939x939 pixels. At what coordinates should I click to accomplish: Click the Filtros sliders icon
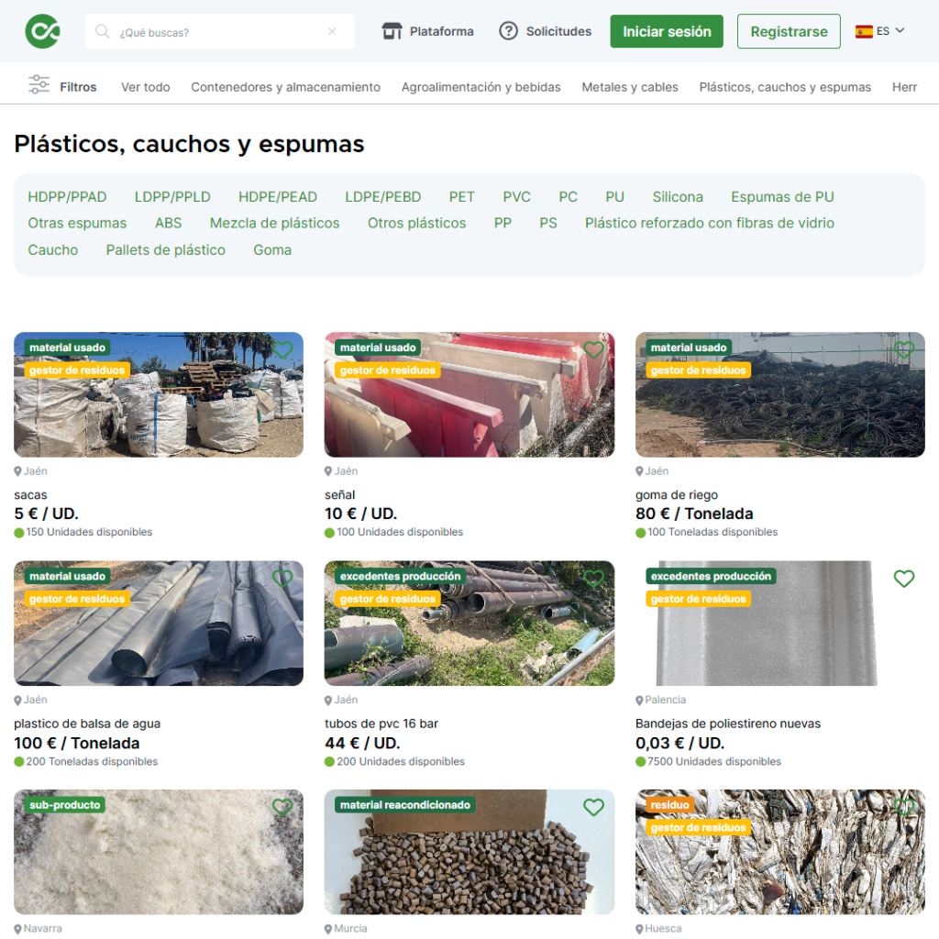coord(39,84)
